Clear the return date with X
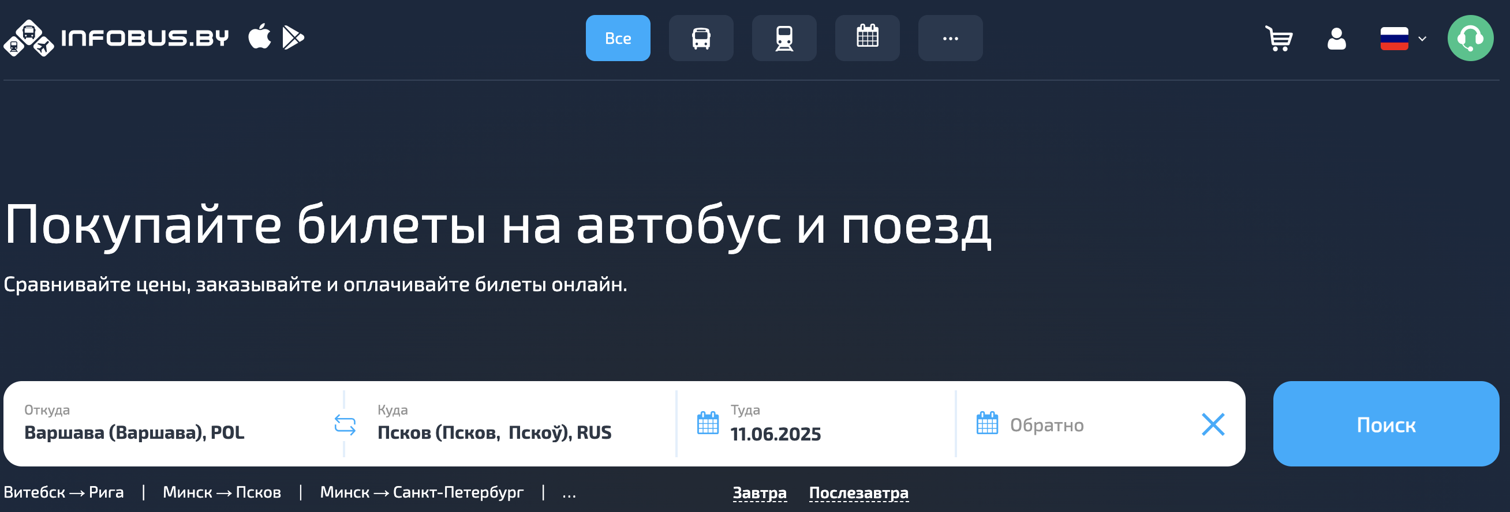The image size is (1510, 512). [x=1213, y=424]
